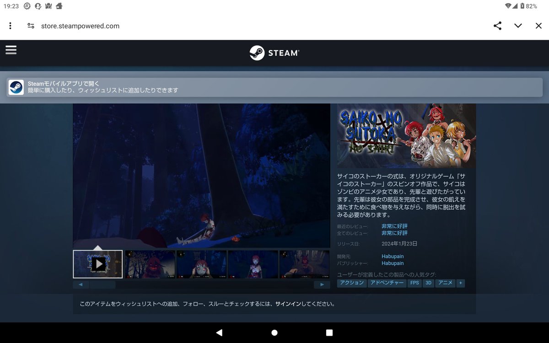
Task: Select the FPS tag
Action: click(414, 283)
